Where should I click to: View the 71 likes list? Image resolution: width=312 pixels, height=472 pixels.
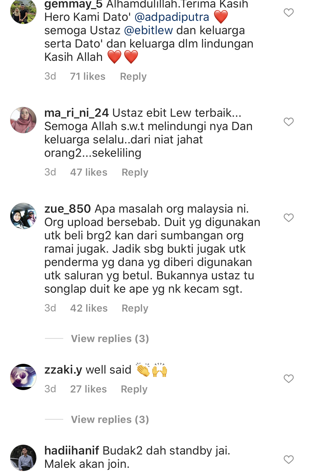click(88, 76)
